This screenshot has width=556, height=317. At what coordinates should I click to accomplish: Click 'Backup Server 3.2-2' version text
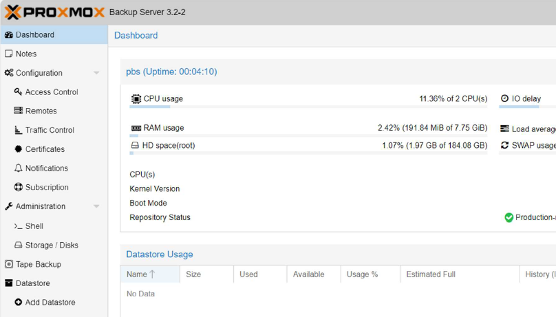click(147, 12)
